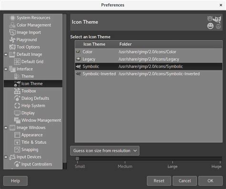This screenshot has width=226, height=189.
Task: Click the Dialog Defaults icon
Action: tap(17, 98)
